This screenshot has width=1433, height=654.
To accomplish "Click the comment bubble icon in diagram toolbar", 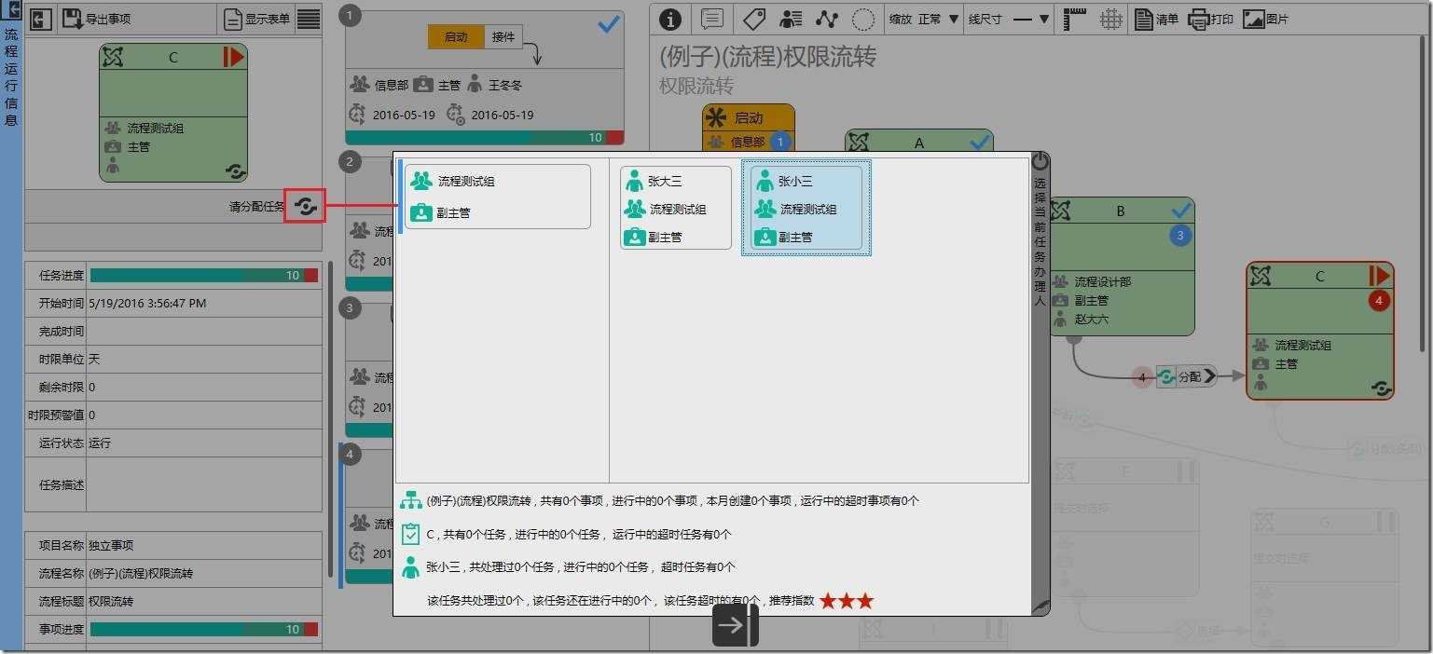I will pos(712,19).
